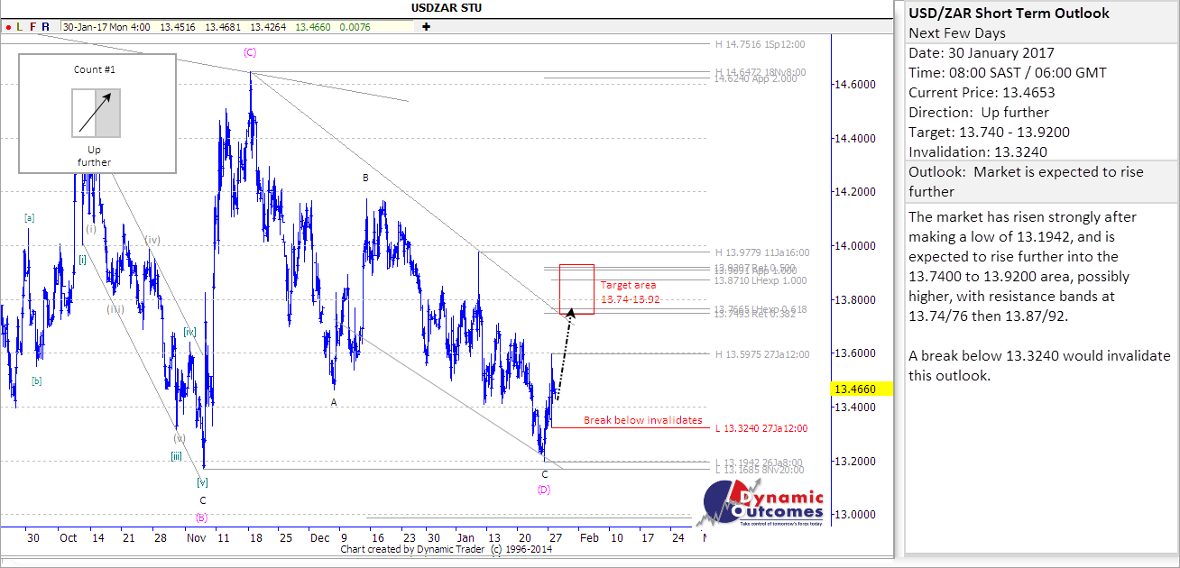Click the USDZAR STU chart title

447,10
